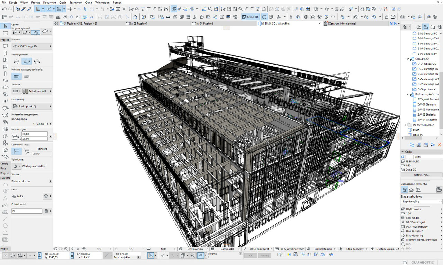Click the camera icon in the 3D toolbar
Viewport: 443px width, 265px height.
coord(403,17)
